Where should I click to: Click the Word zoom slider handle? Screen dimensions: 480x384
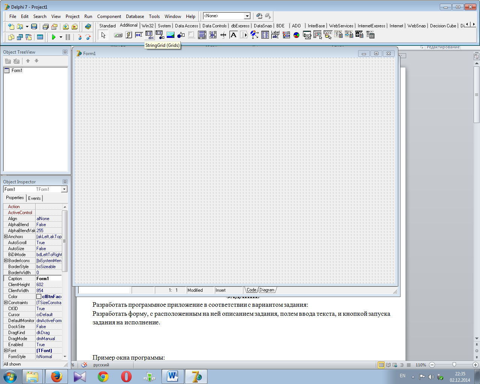(x=454, y=364)
